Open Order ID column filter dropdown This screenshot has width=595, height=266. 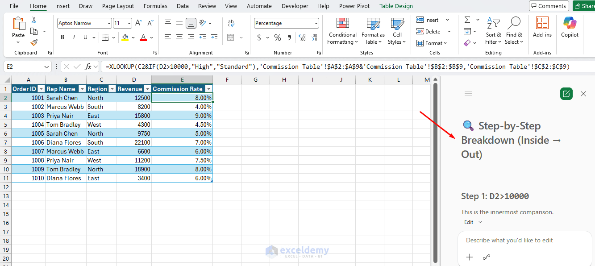pos(41,89)
